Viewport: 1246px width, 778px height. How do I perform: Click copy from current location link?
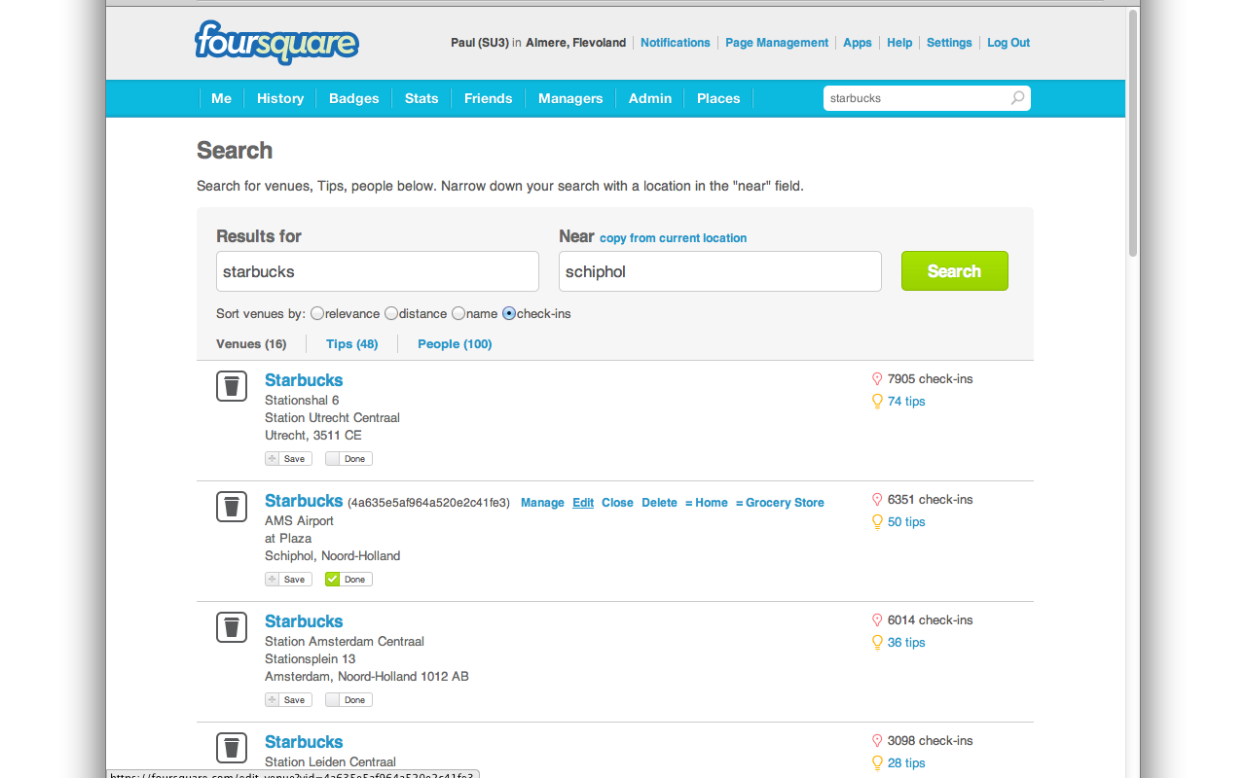click(674, 238)
